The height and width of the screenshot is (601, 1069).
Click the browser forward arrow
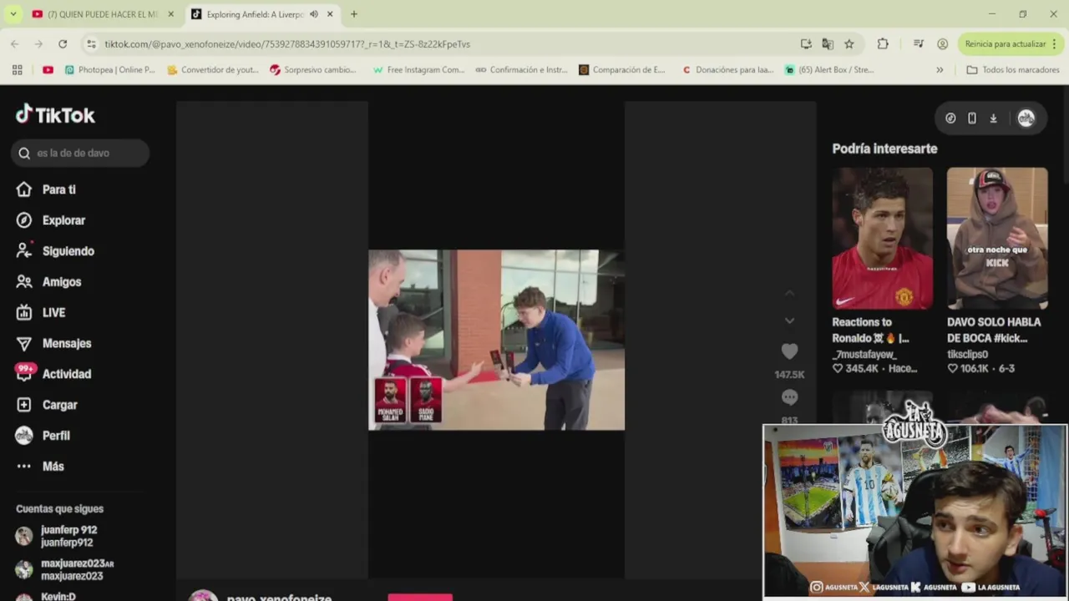38,43
